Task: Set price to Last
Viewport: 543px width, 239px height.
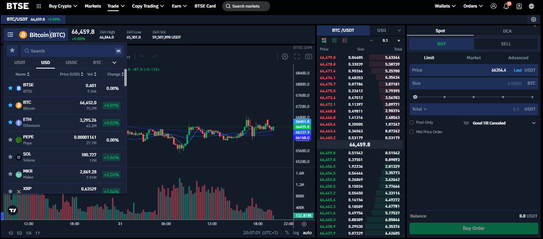Action: pyautogui.click(x=518, y=70)
